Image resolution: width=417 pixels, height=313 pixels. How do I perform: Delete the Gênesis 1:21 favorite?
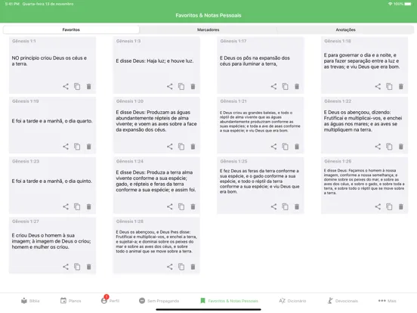click(x=297, y=147)
